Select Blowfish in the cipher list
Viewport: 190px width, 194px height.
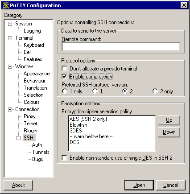click(x=78, y=125)
